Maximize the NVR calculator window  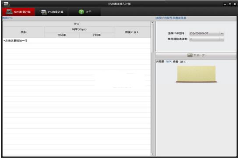230,4
